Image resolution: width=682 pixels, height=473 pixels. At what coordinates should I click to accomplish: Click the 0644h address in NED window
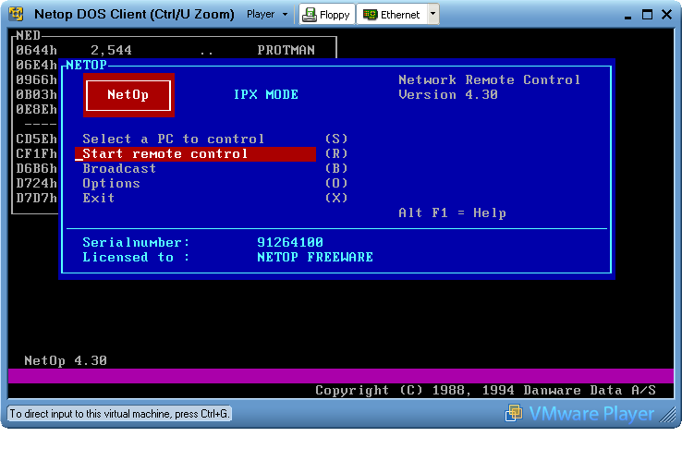pos(37,50)
